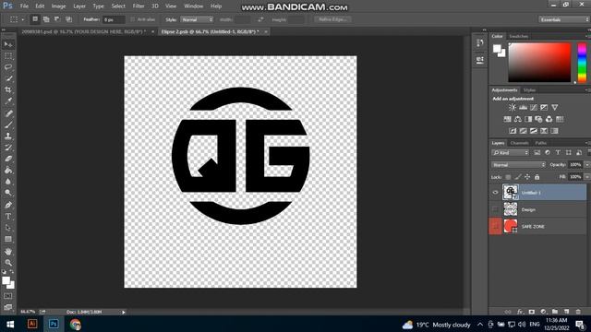Open the Opacity slider arrow
The width and height of the screenshot is (591, 332).
coord(586,165)
